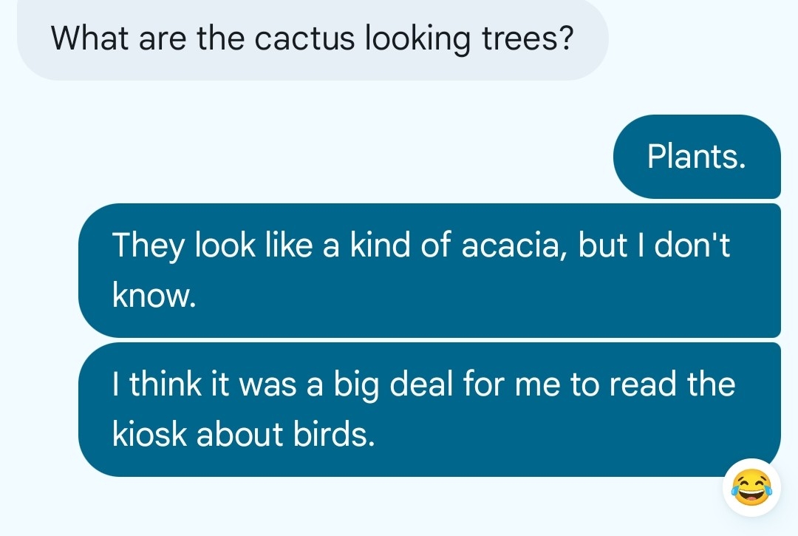The width and height of the screenshot is (798, 536).
Task: Select the received cactus trees question bubble
Action: tap(312, 38)
